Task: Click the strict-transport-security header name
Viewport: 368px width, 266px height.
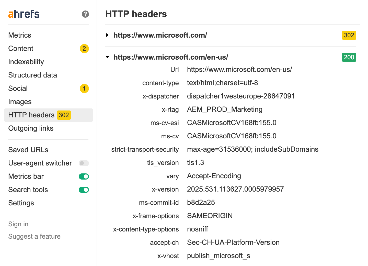Action: (x=145, y=149)
